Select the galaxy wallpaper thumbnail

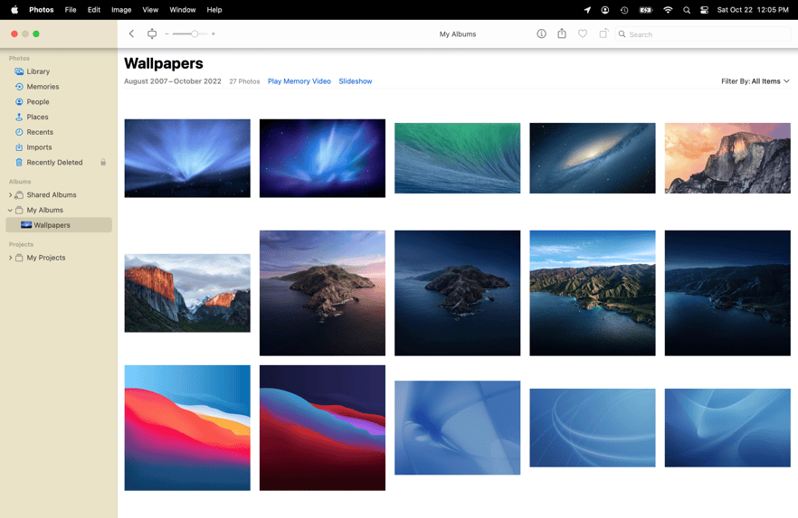pyautogui.click(x=593, y=158)
